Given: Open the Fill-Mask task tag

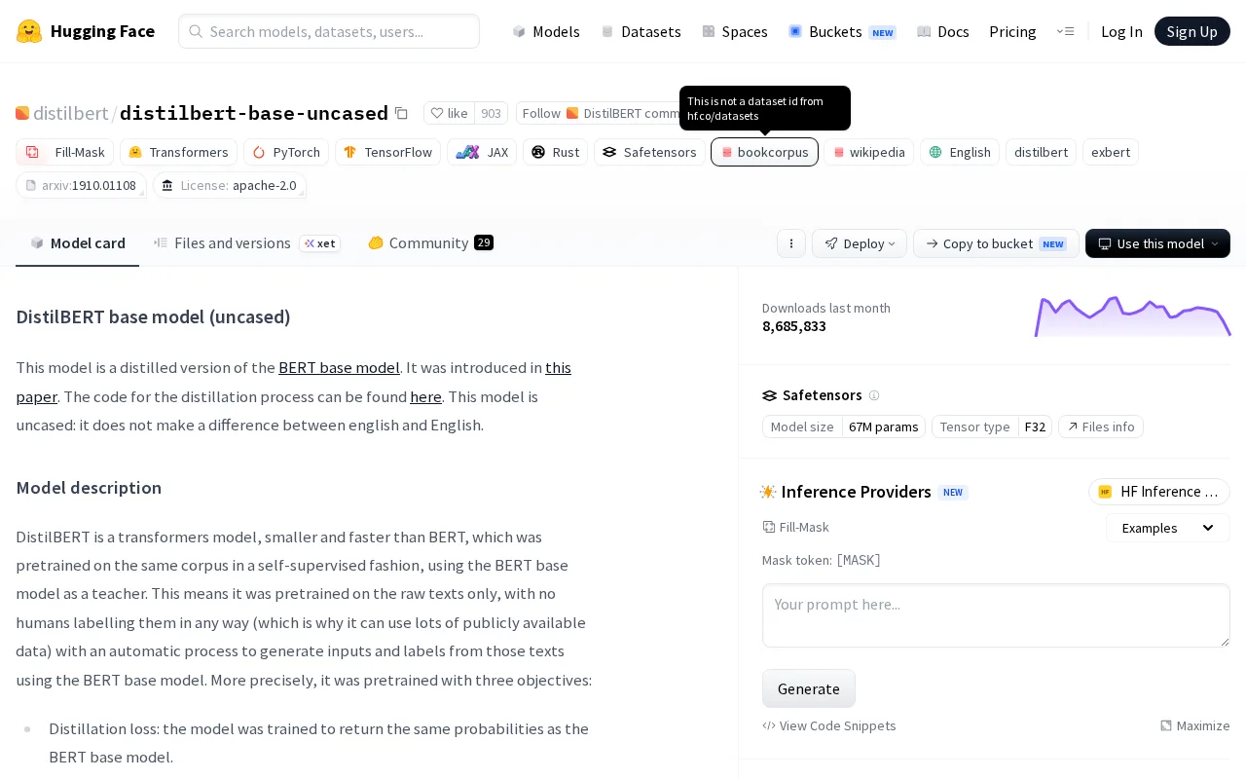Looking at the screenshot, I should [x=64, y=152].
